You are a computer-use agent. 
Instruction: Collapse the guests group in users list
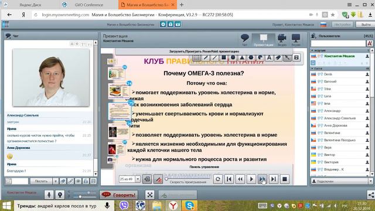click(312, 69)
